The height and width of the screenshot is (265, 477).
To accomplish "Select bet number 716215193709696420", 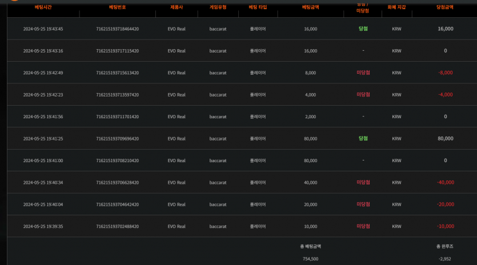I will pos(118,138).
